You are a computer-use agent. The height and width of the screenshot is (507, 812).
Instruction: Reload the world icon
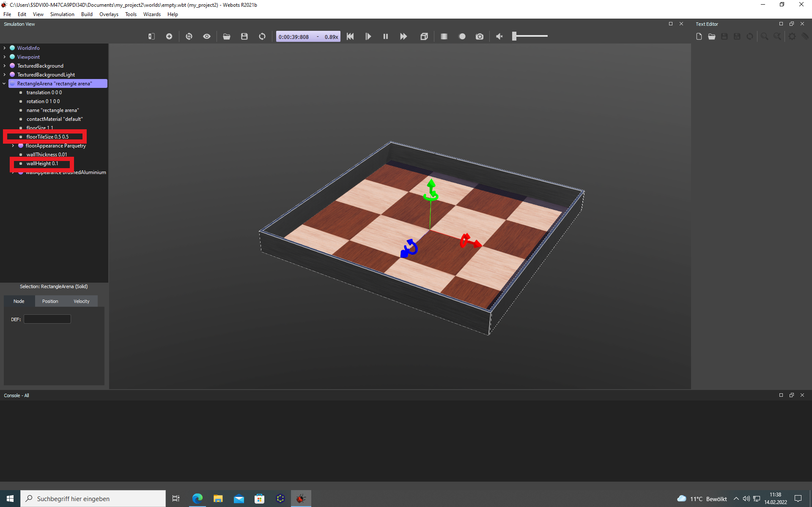(262, 36)
